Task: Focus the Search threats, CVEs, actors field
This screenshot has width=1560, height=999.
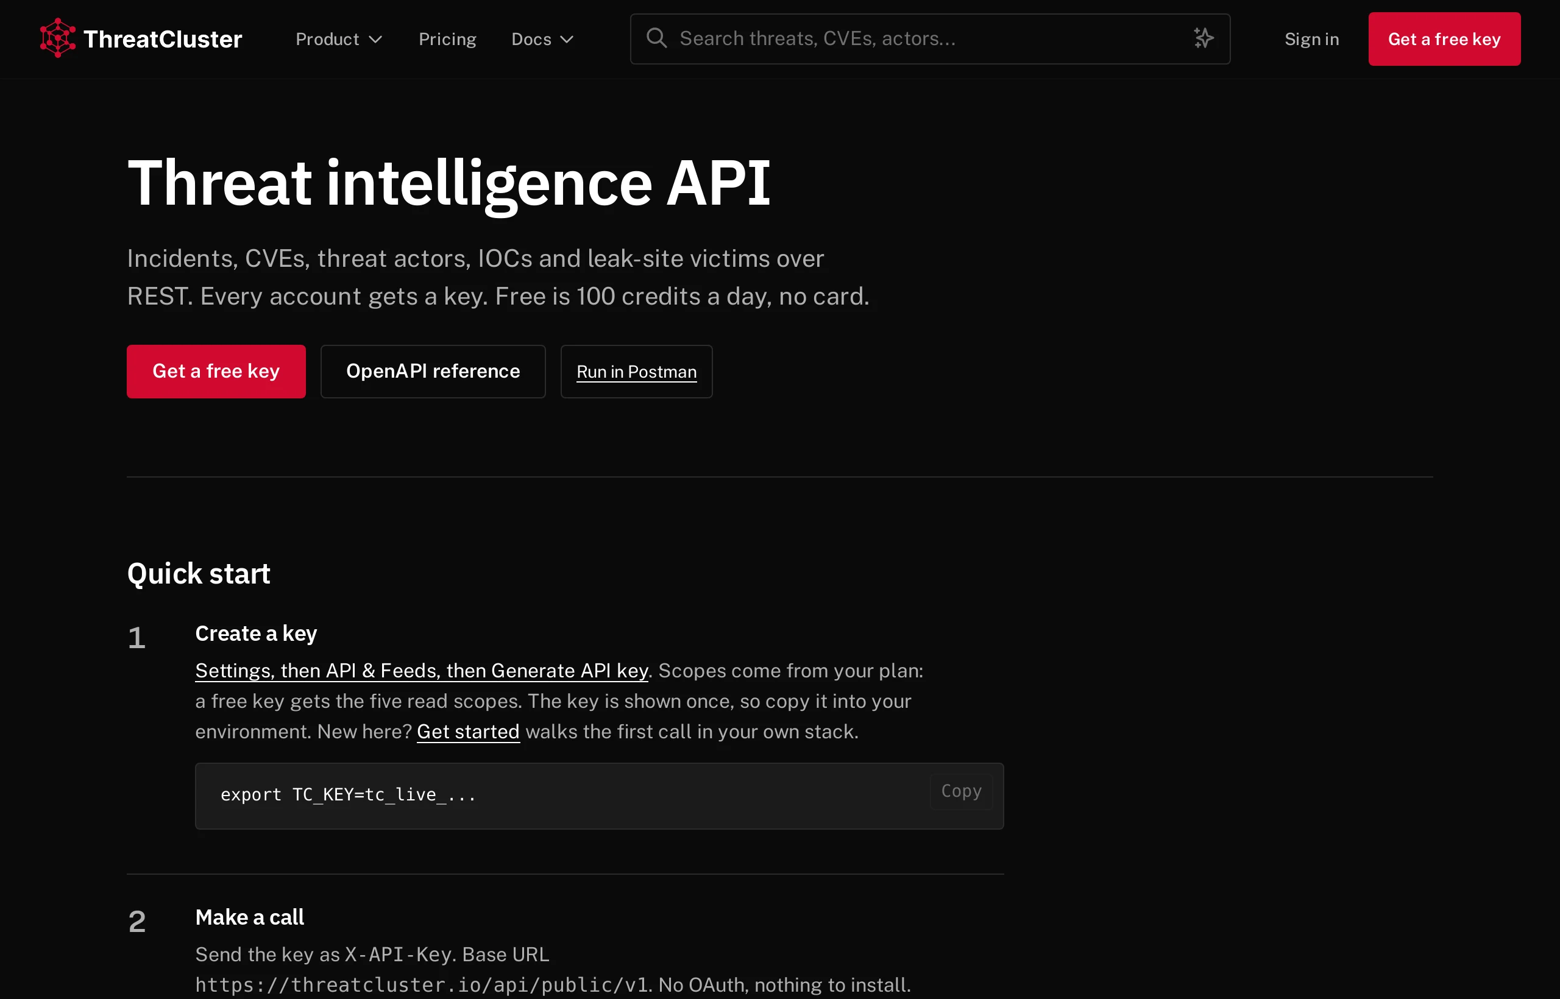Action: click(x=930, y=39)
